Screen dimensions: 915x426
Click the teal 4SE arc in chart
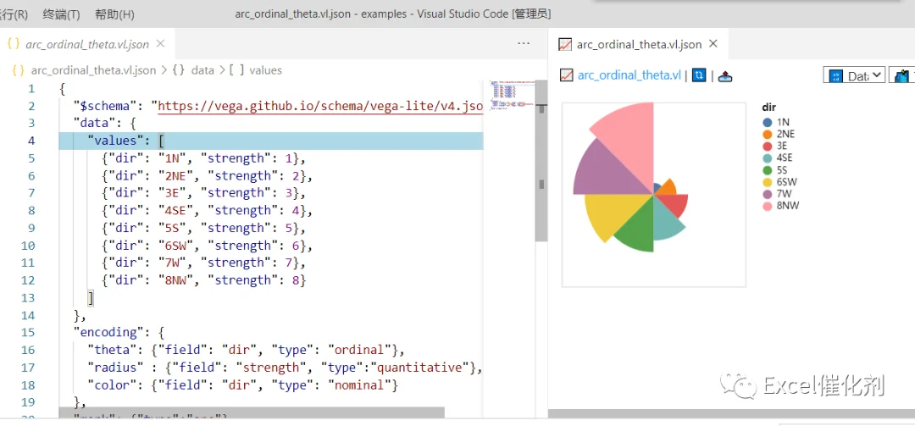click(665, 222)
